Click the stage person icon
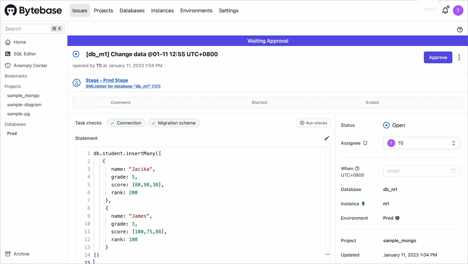The image size is (468, 264). [77, 83]
